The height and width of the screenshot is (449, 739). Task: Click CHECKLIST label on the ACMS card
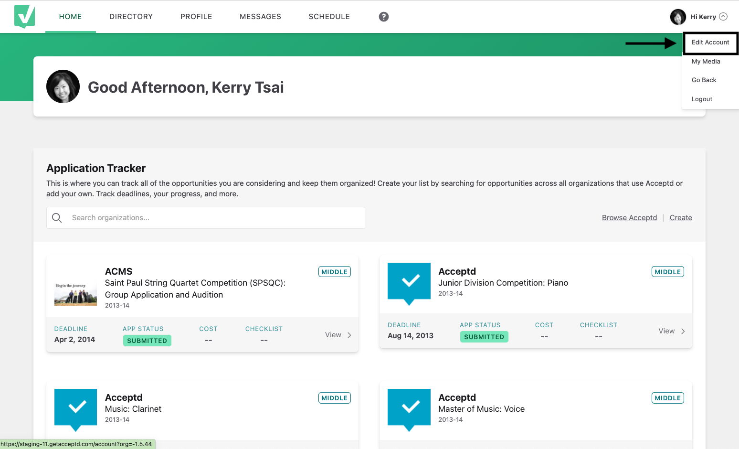coord(264,329)
